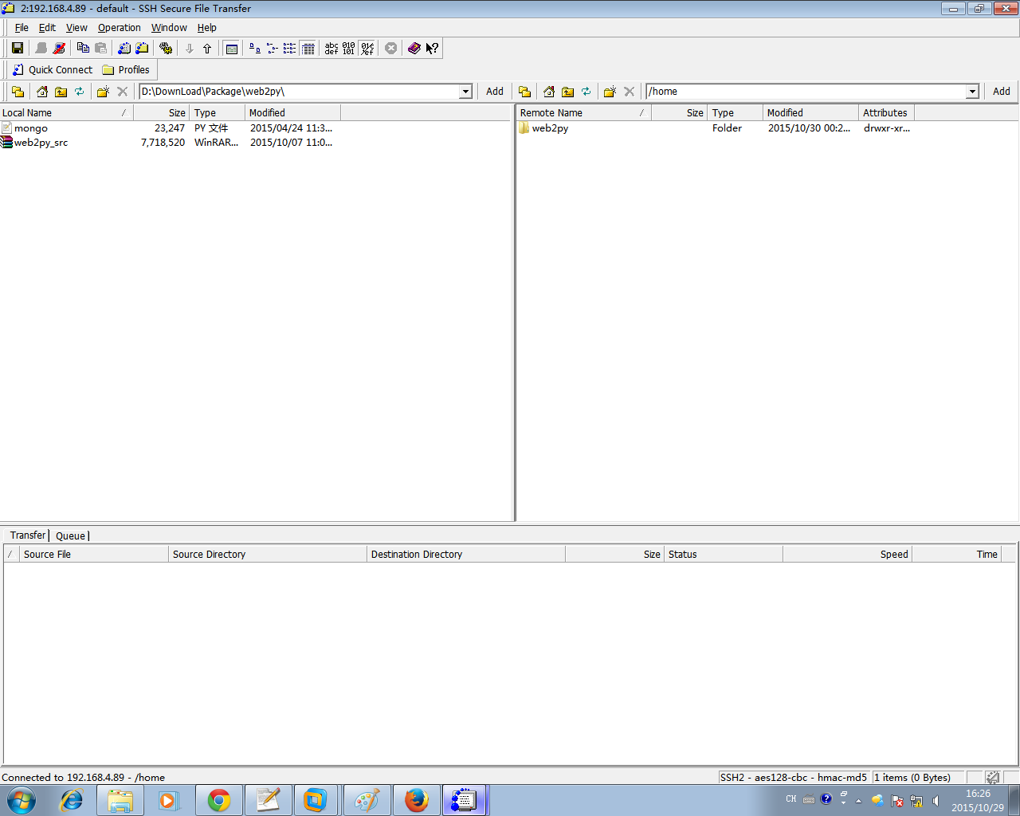Open the View menu

[76, 28]
